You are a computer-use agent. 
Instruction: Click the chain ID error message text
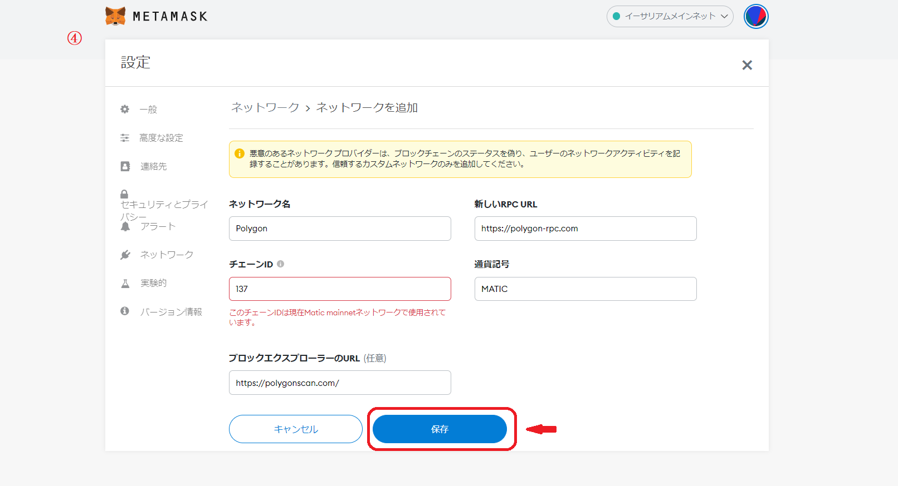pyautogui.click(x=338, y=318)
